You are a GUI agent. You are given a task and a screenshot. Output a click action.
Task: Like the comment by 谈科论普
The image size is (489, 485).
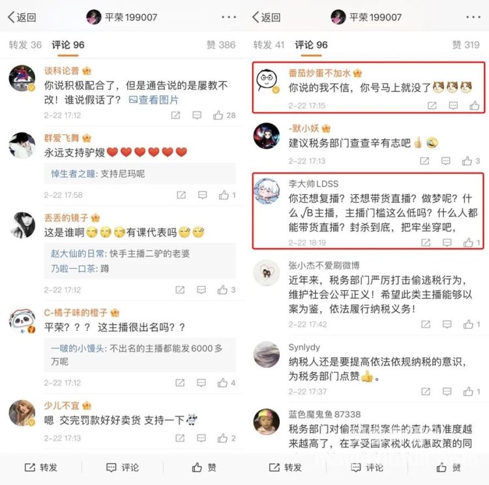(224, 115)
